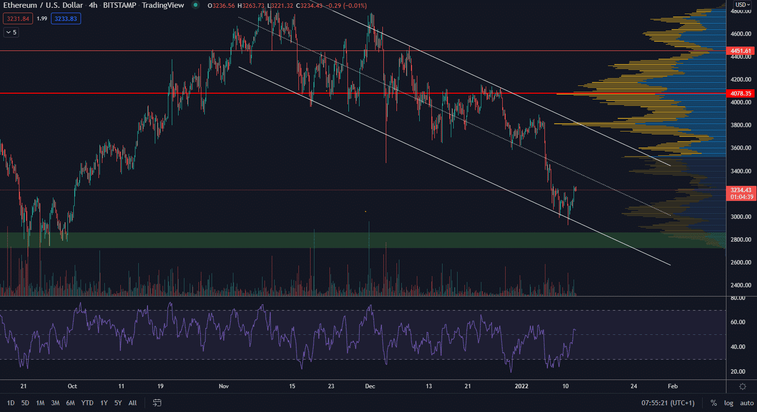The height and width of the screenshot is (412, 757).
Task: Open timezone menu showing UTC+1
Action: 668,403
